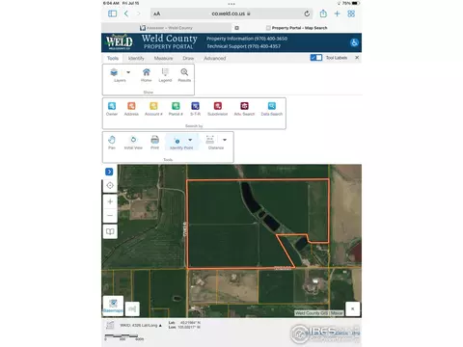Switch to the Measure tab

click(163, 58)
